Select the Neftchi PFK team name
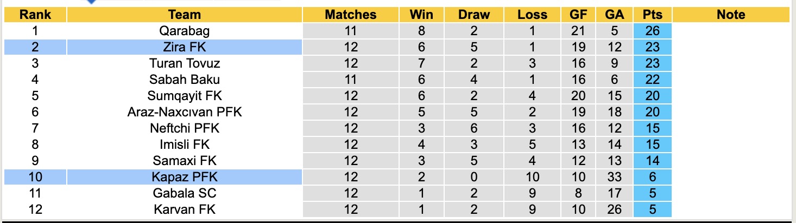The image size is (796, 223). tap(185, 128)
